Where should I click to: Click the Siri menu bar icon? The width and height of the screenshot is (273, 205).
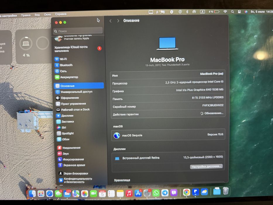tap(246, 12)
